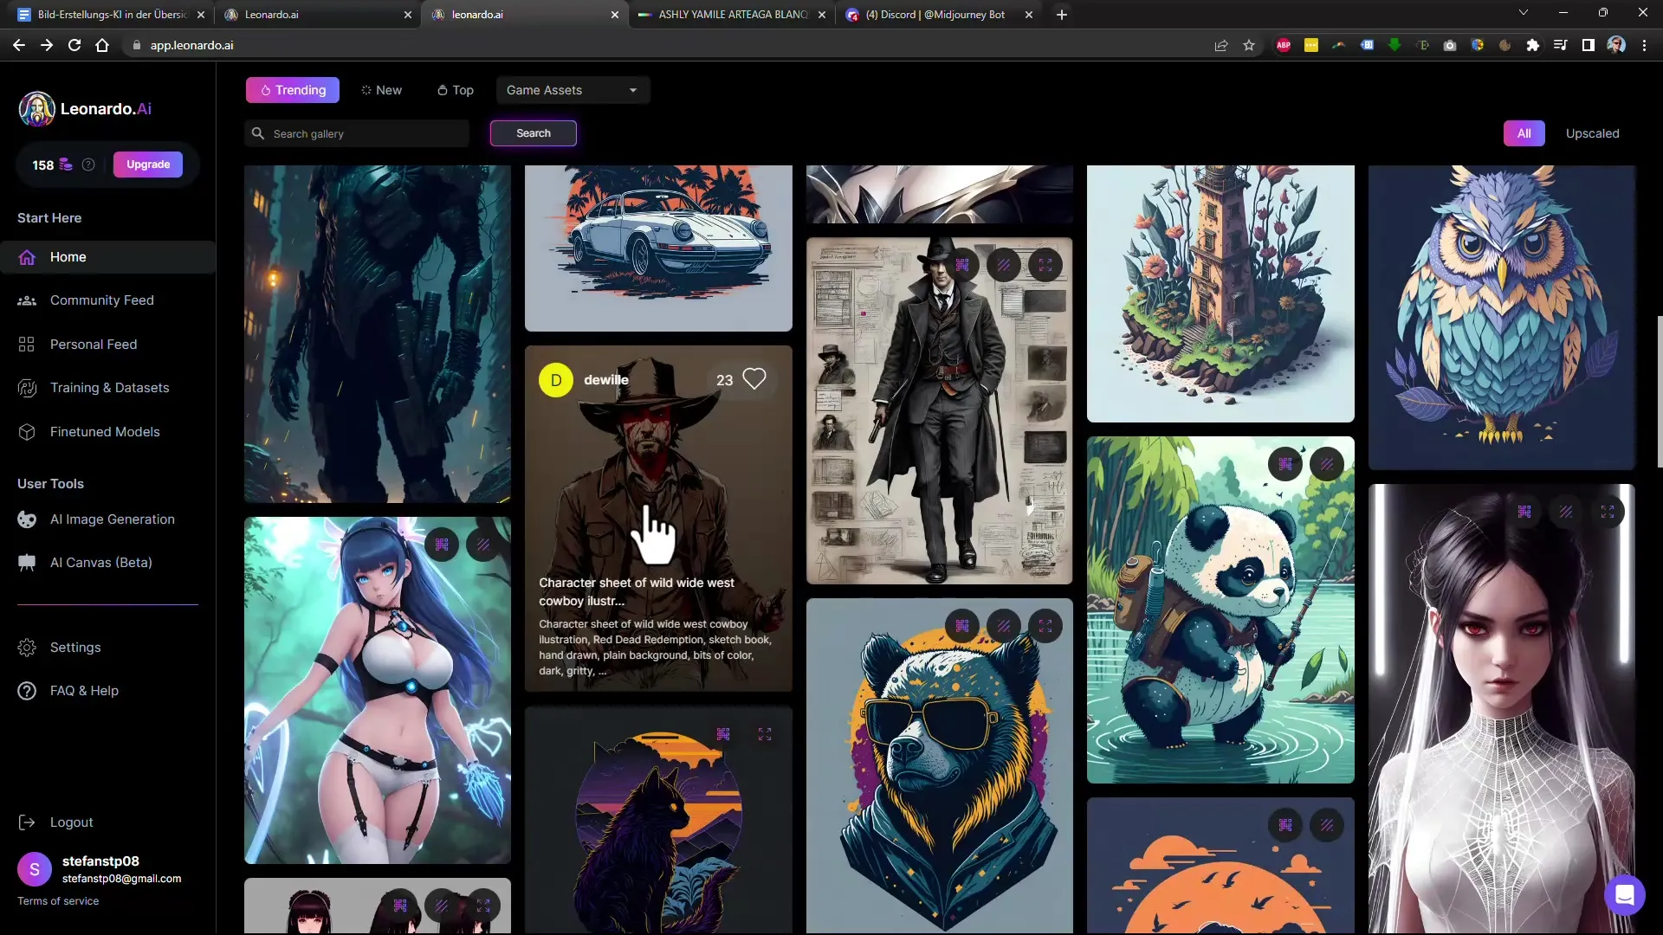Click the page vertical scrollbar
Viewport: 1663px width, 935px height.
pyautogui.click(x=1660, y=391)
